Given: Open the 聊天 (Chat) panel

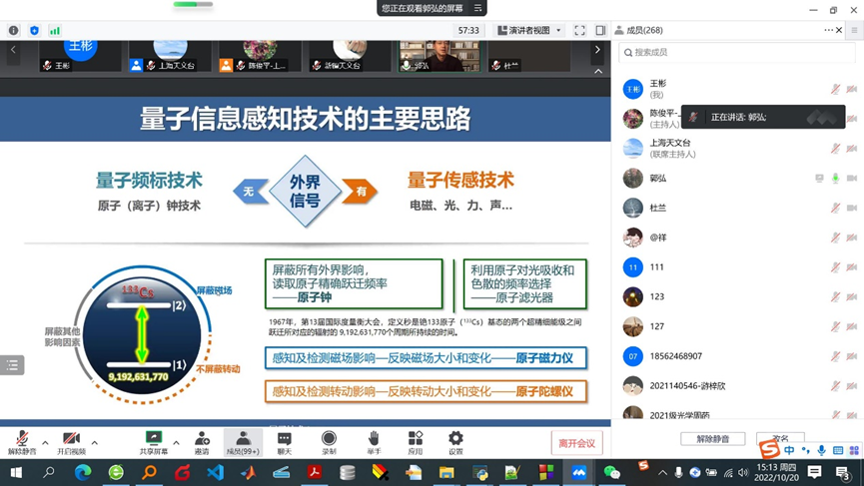Looking at the screenshot, I should [285, 442].
